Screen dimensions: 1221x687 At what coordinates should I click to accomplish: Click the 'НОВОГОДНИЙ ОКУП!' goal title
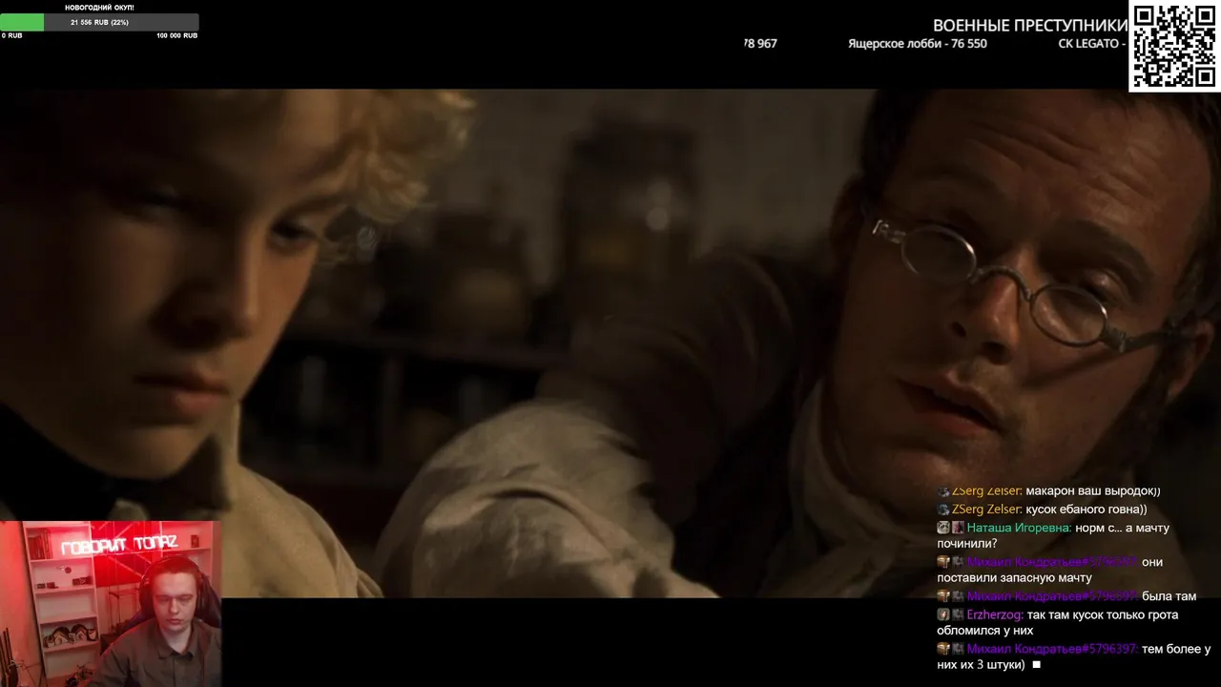coord(99,8)
